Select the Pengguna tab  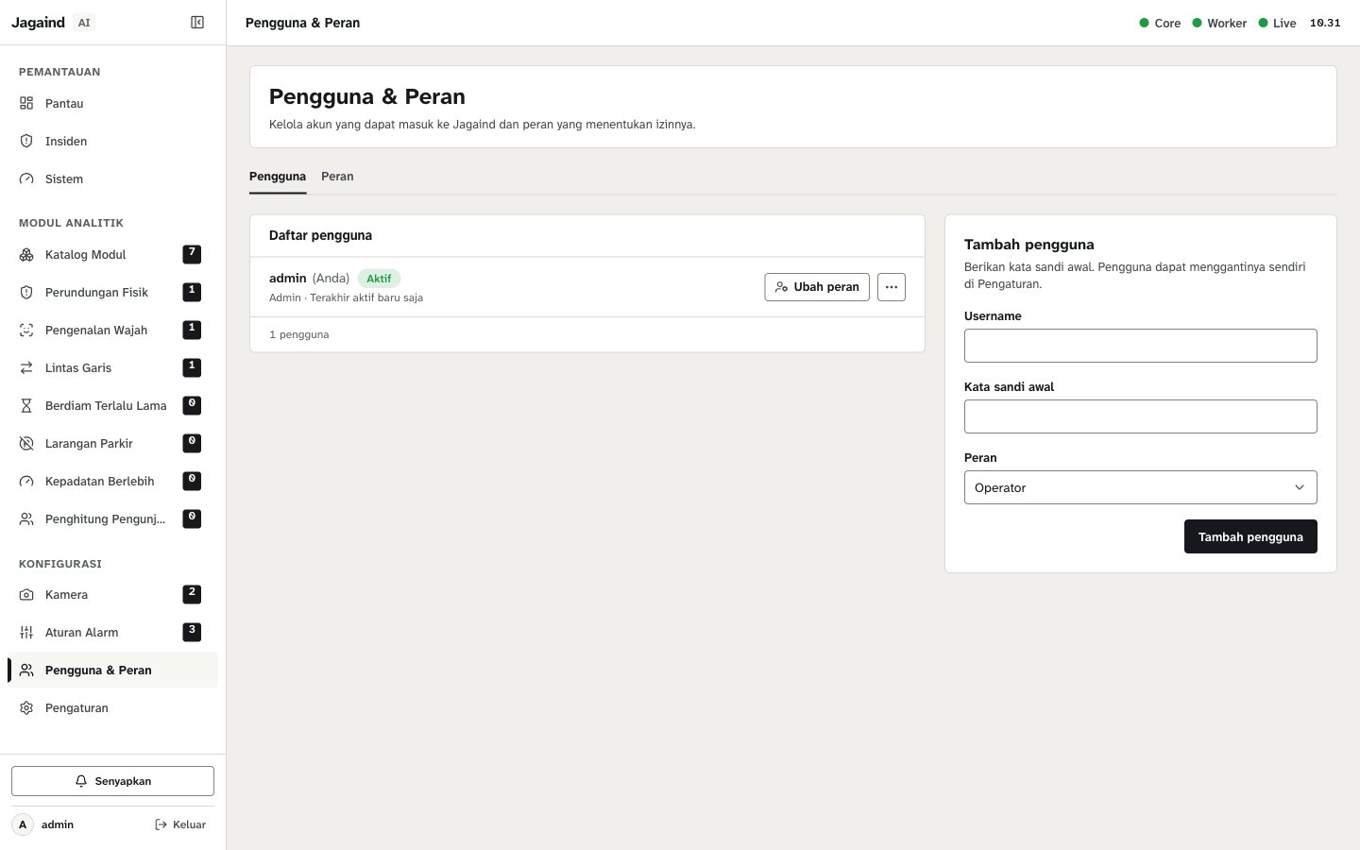click(278, 177)
